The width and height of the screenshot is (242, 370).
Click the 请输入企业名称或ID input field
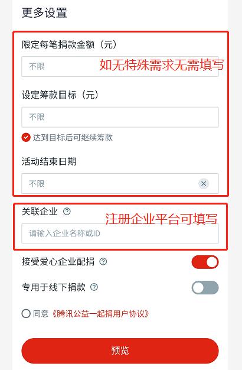tap(120, 233)
